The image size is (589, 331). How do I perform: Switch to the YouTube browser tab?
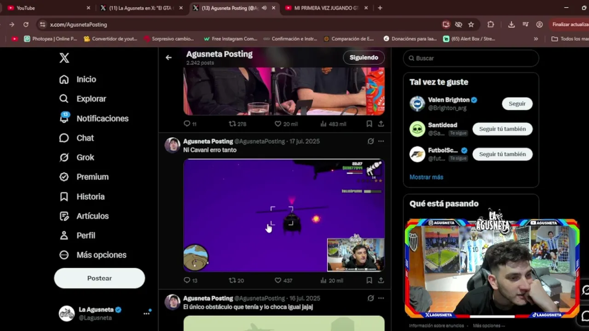pos(48,8)
